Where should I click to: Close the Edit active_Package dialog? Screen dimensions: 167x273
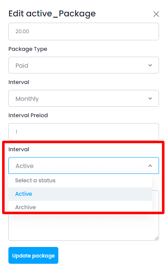point(156,14)
